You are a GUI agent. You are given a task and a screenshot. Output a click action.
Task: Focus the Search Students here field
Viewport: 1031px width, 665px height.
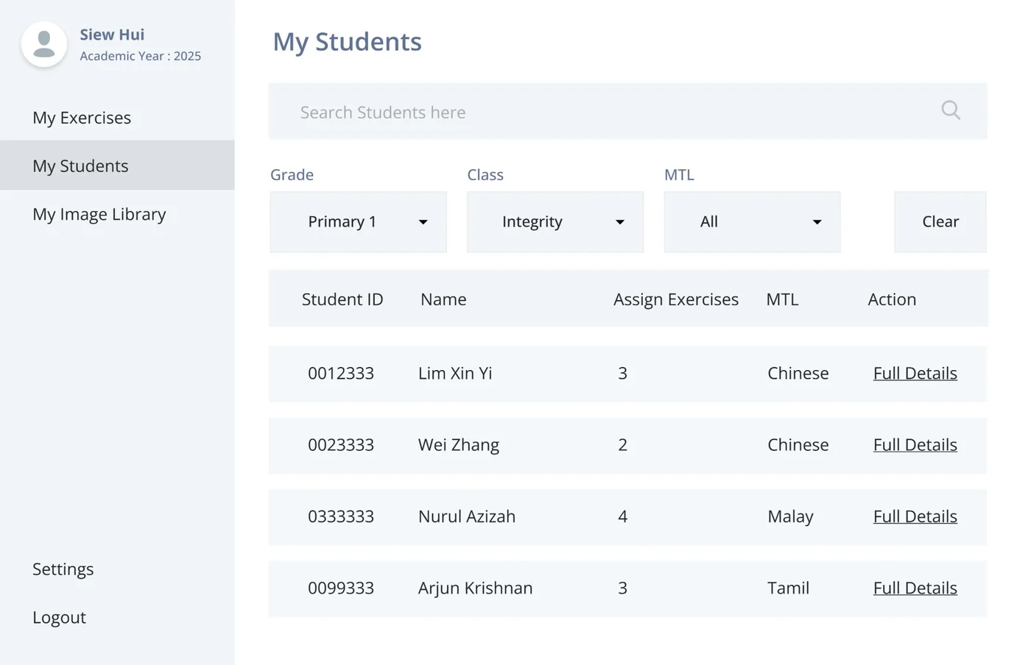tap(627, 112)
